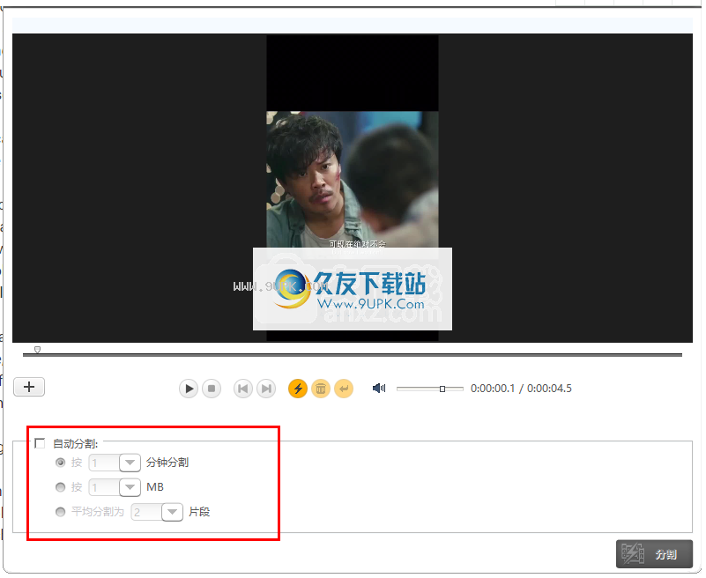Click the video preview frame
Screen dimensions: 706x578
point(353,188)
